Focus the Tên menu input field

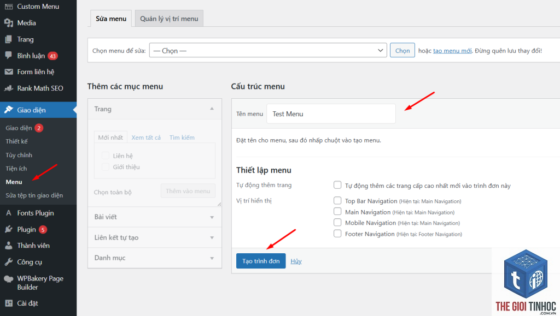coord(331,114)
